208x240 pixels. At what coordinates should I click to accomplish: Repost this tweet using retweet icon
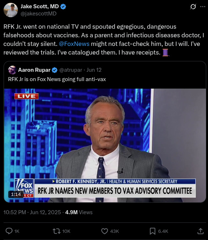[57, 231]
